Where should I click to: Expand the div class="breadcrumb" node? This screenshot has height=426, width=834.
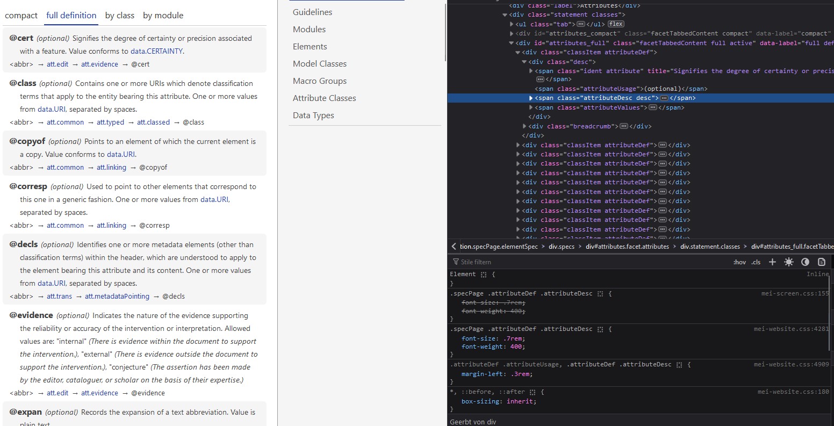(524, 126)
